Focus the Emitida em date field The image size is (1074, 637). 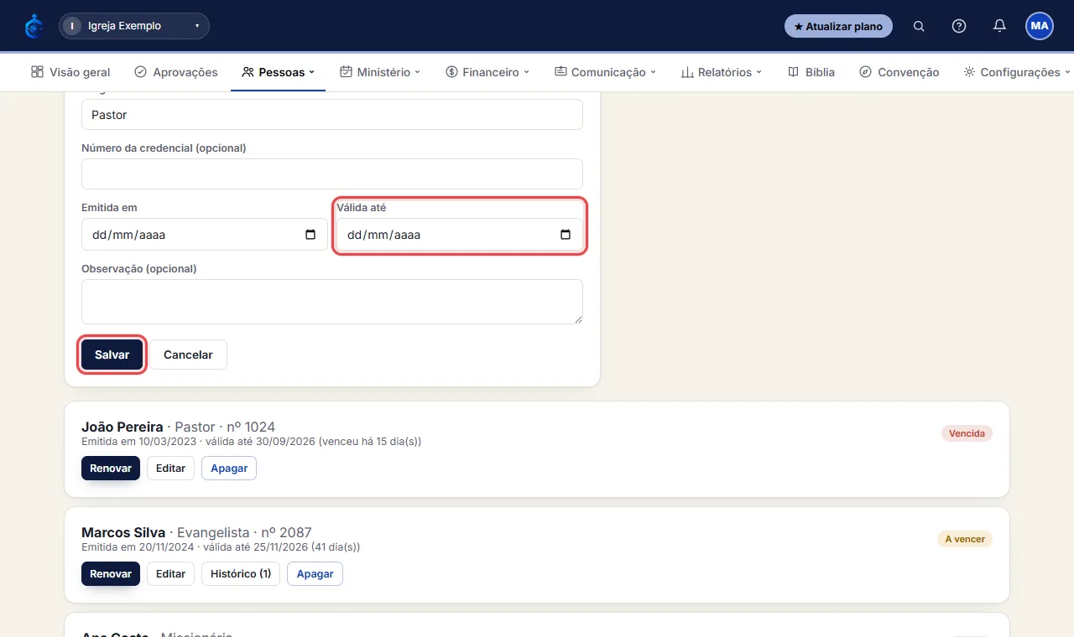coord(205,235)
